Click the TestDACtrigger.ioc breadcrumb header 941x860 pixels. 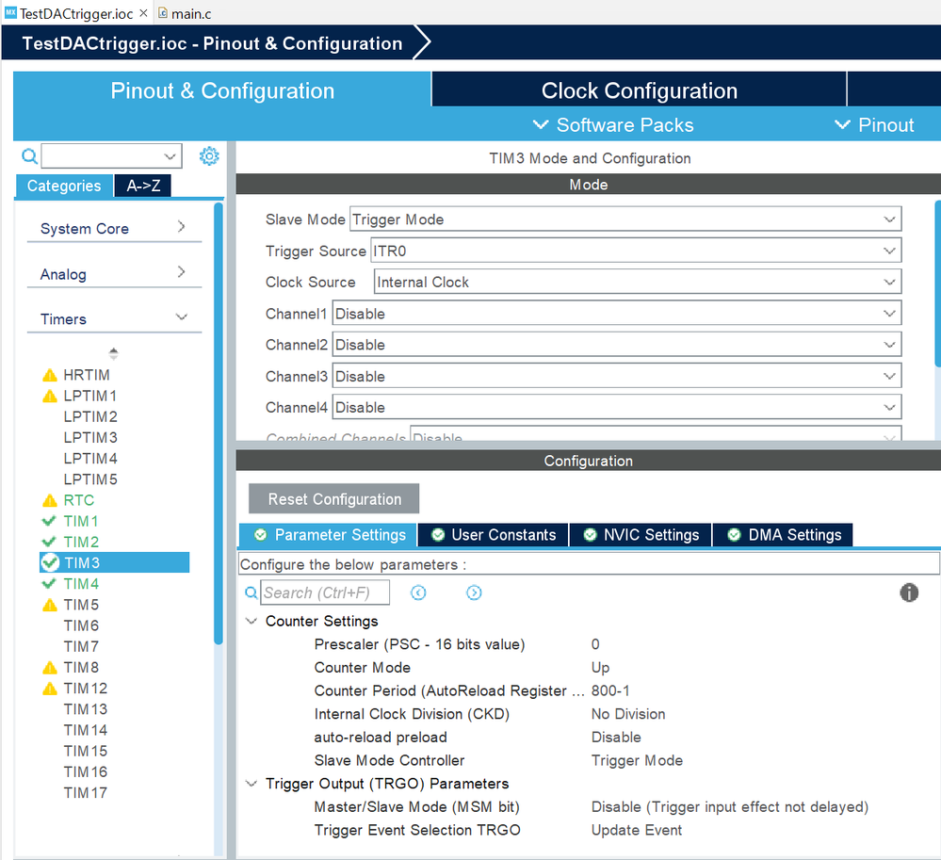pyautogui.click(x=212, y=43)
